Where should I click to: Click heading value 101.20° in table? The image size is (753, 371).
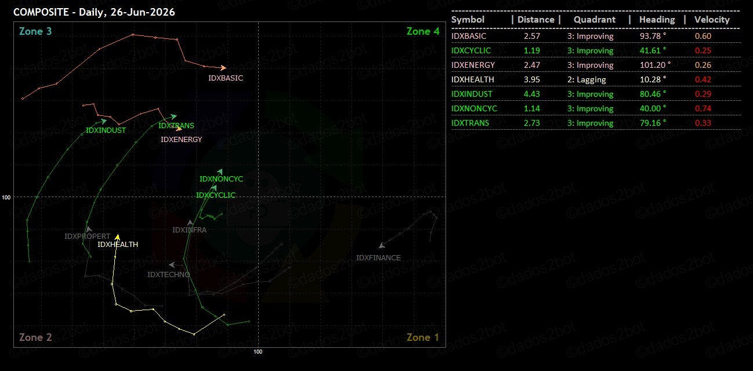pos(654,65)
